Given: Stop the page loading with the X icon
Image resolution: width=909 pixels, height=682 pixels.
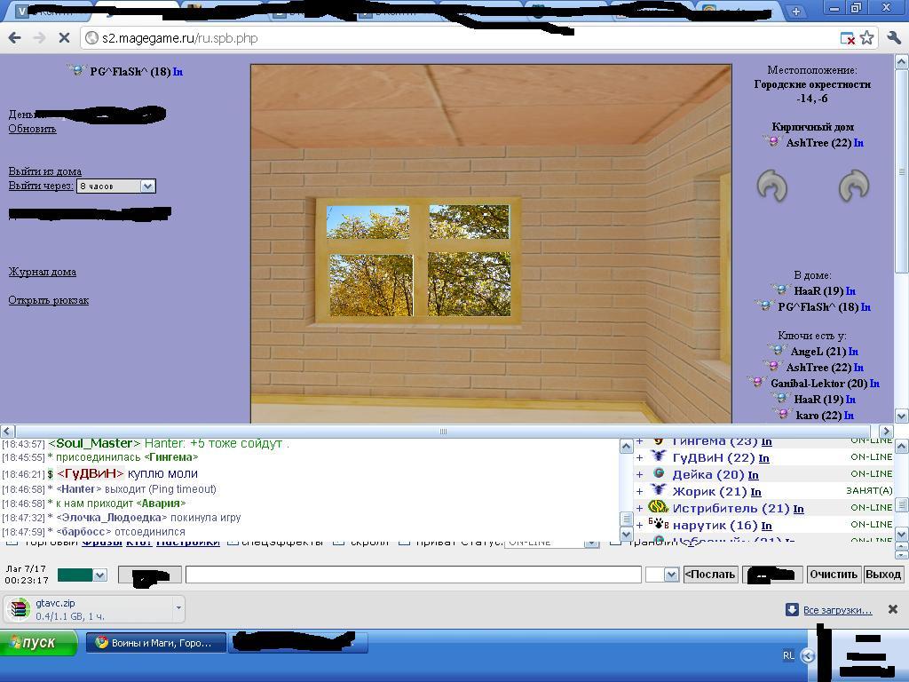Looking at the screenshot, I should click(64, 38).
